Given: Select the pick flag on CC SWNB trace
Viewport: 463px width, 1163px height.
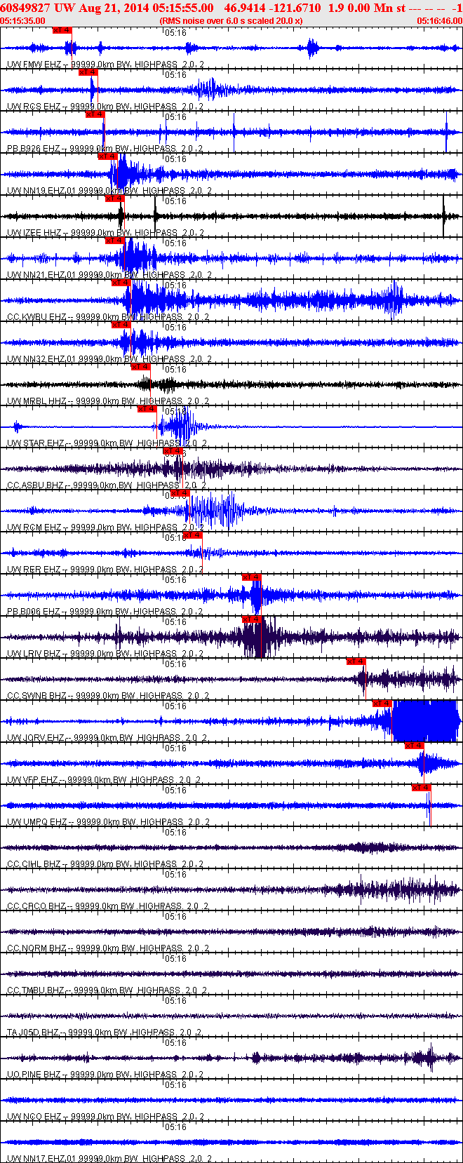Looking at the screenshot, I should click(x=356, y=661).
